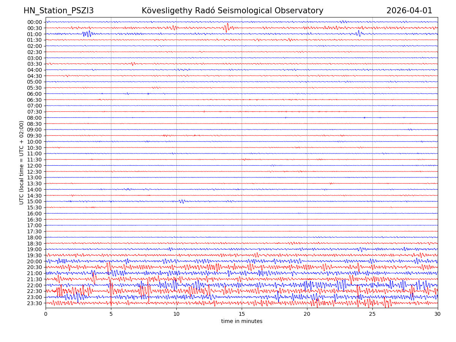Select the 23:30 row time label
Image resolution: width=456 pixels, height=342 pixels.
pos(35,303)
